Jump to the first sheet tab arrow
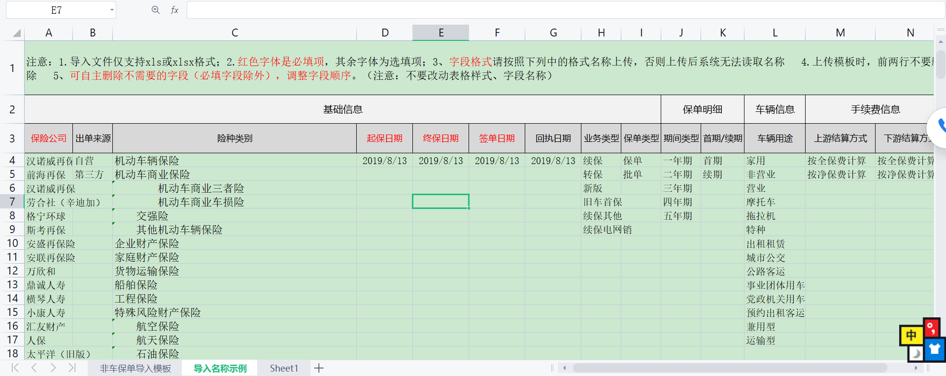 click(15, 368)
